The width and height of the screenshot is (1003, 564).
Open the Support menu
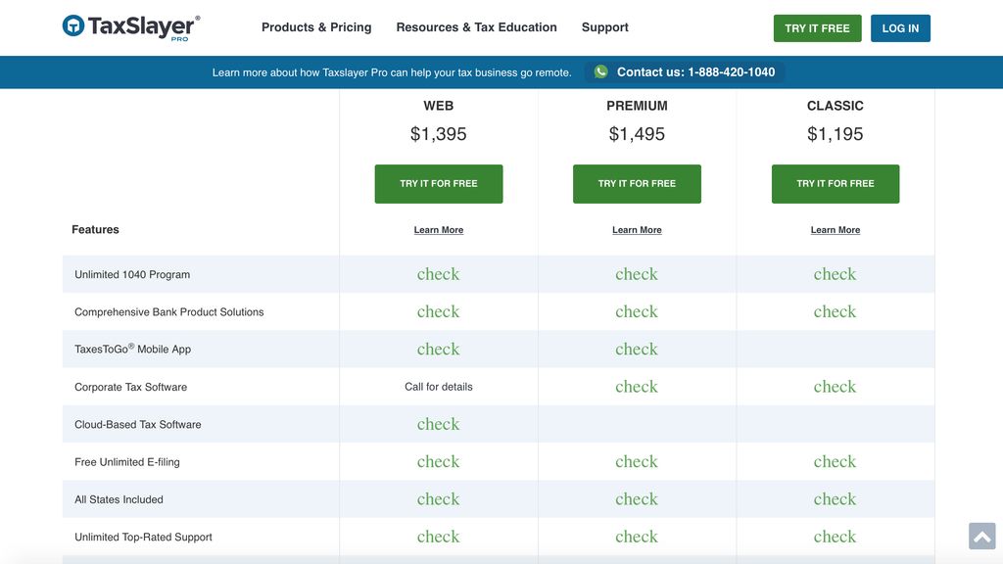604,26
